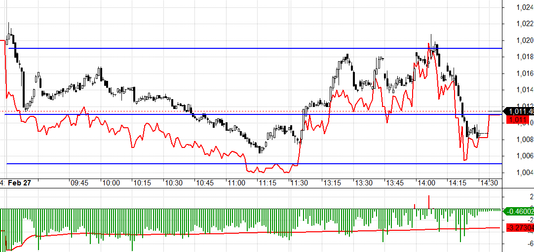The image size is (534, 252).
Task: Click the 1,018 price axis label
Action: point(525,56)
